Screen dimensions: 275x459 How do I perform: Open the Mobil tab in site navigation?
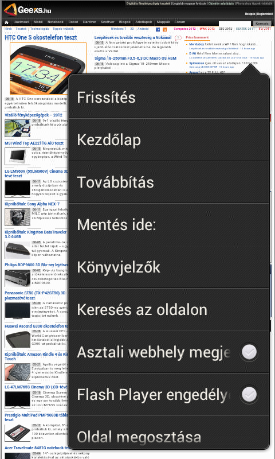point(38,22)
